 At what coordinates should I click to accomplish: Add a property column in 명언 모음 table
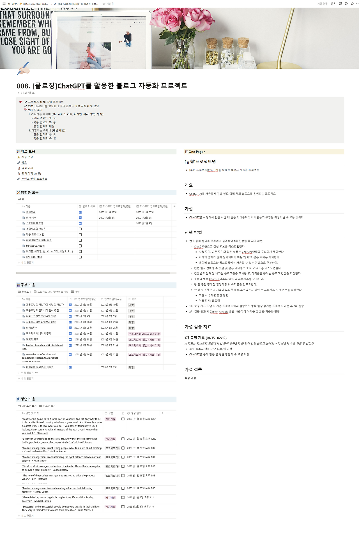point(162,413)
